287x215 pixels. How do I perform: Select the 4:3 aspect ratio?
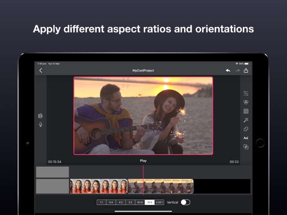[x=121, y=203]
